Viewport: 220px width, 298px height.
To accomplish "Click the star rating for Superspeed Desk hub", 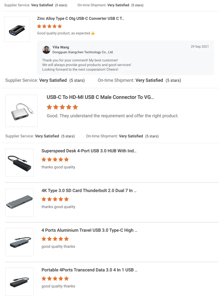I will click(55, 159).
